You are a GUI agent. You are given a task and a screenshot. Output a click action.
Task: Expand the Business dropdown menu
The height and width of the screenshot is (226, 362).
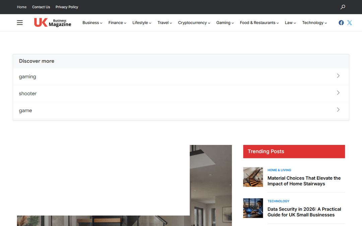point(93,23)
